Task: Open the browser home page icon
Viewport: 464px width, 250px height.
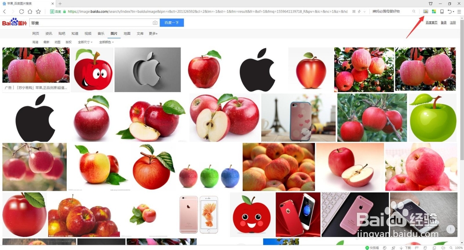Action: [x=30, y=12]
